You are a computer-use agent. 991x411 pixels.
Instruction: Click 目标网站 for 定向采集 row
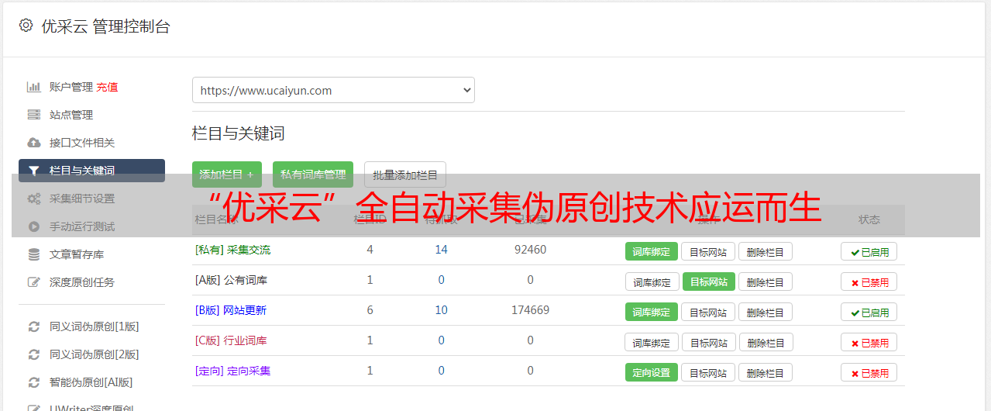pos(708,372)
